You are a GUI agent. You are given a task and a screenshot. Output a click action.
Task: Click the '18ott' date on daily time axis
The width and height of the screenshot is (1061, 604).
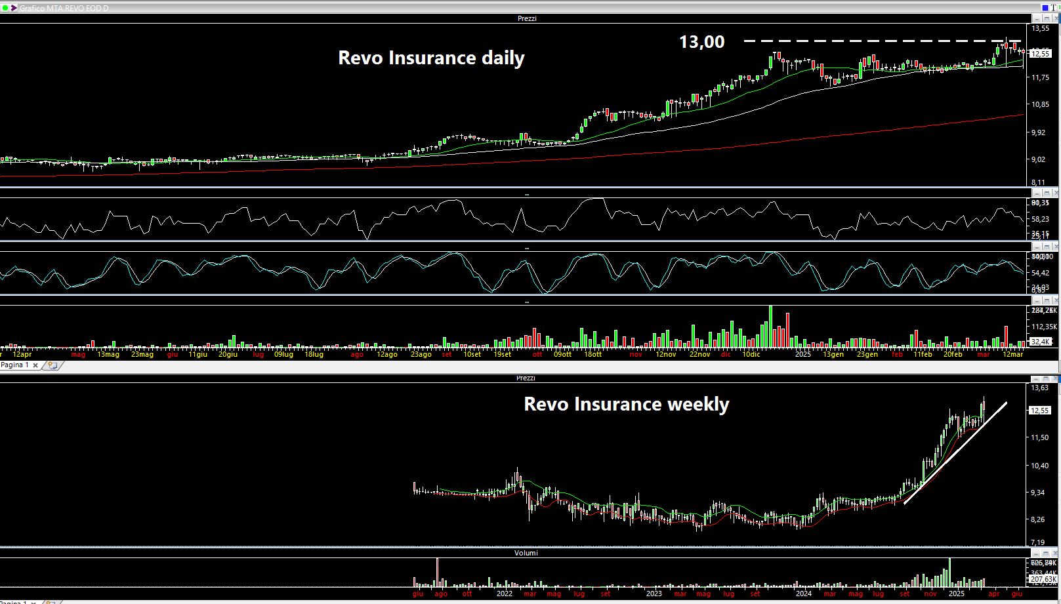click(x=593, y=355)
